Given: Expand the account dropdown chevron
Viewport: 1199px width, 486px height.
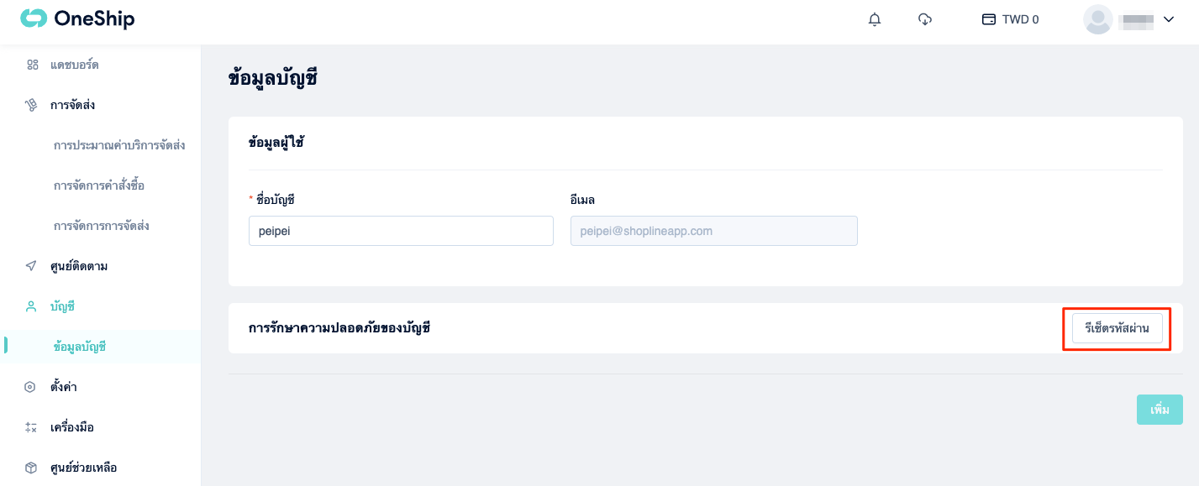Looking at the screenshot, I should click(x=1168, y=19).
